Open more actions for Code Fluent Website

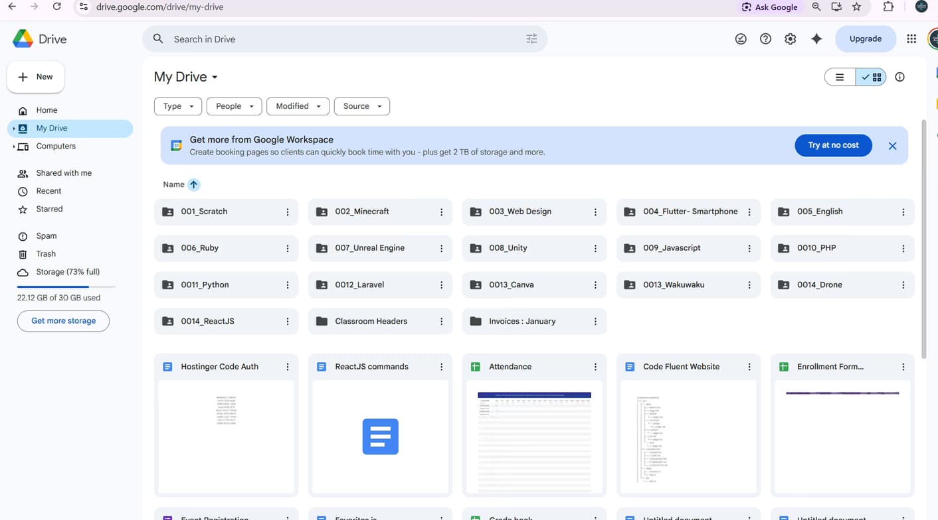click(749, 367)
